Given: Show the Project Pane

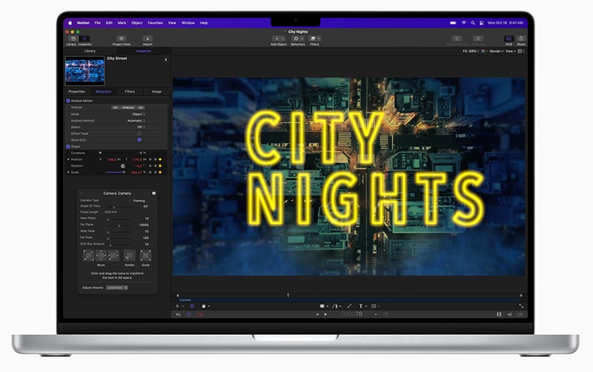Looking at the screenshot, I should click(x=121, y=39).
